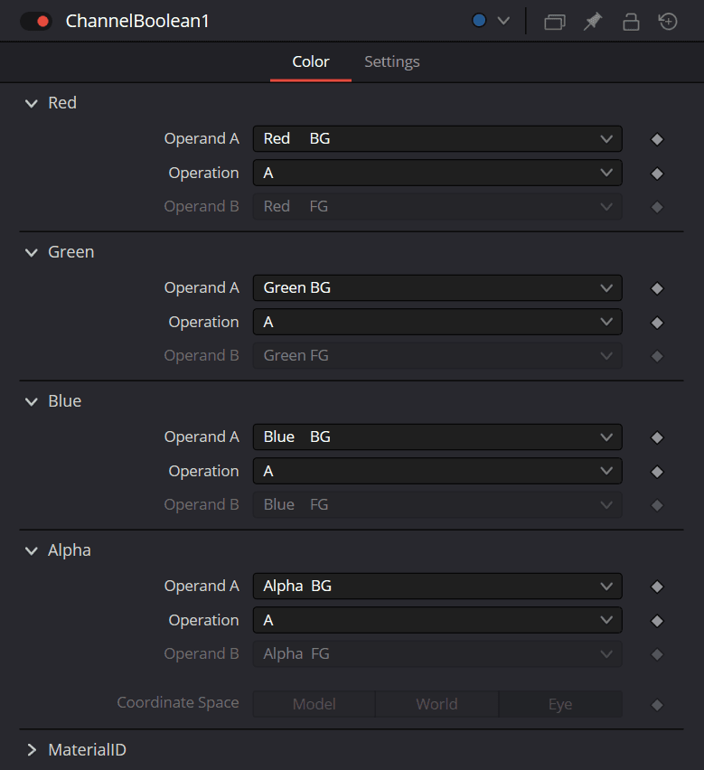
Task: Switch to the Settings tab
Action: coord(391,62)
